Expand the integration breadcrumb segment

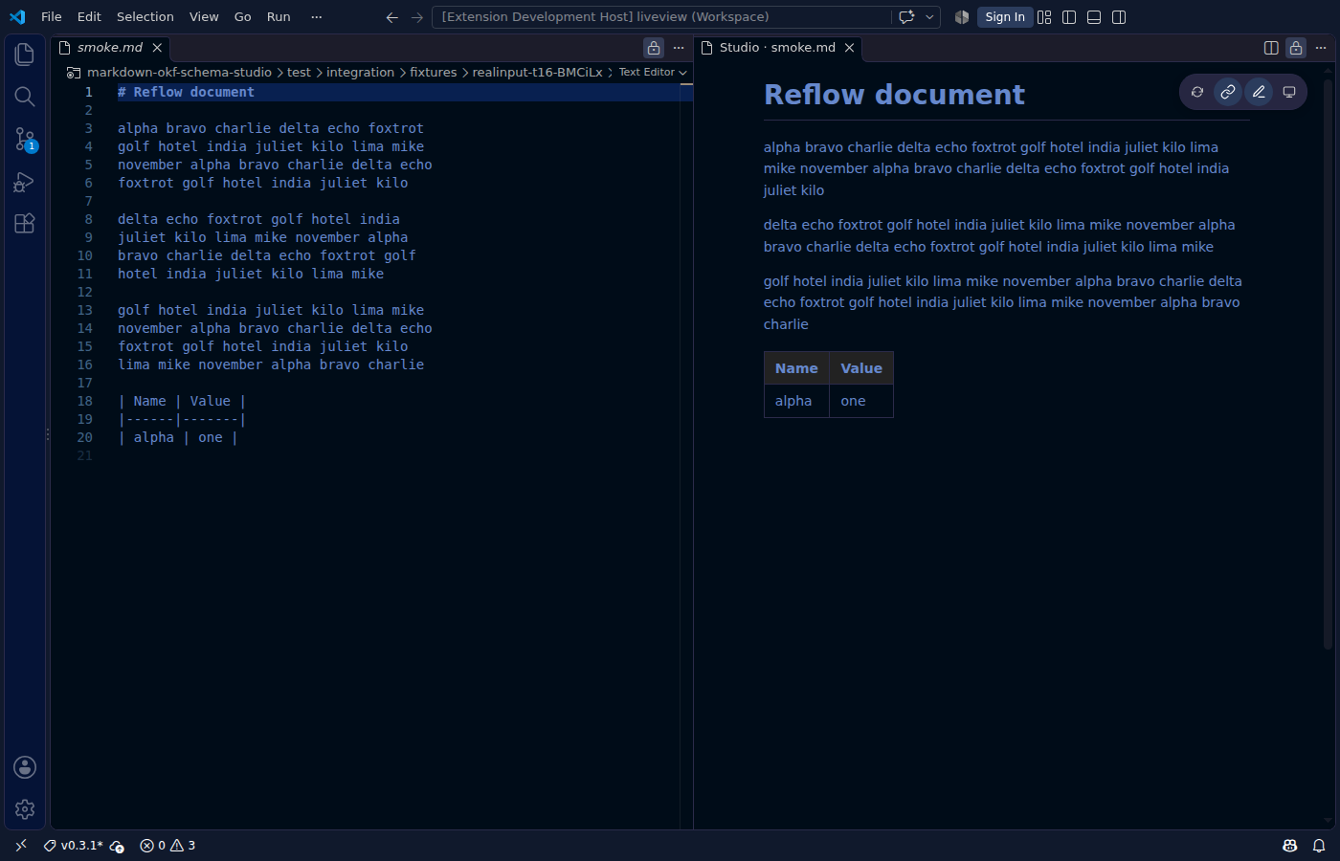pos(360,73)
